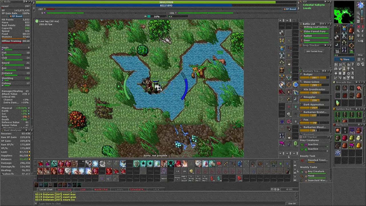The image size is (366, 206).
Task: Click the armor equipment slot
Action: point(344,35)
